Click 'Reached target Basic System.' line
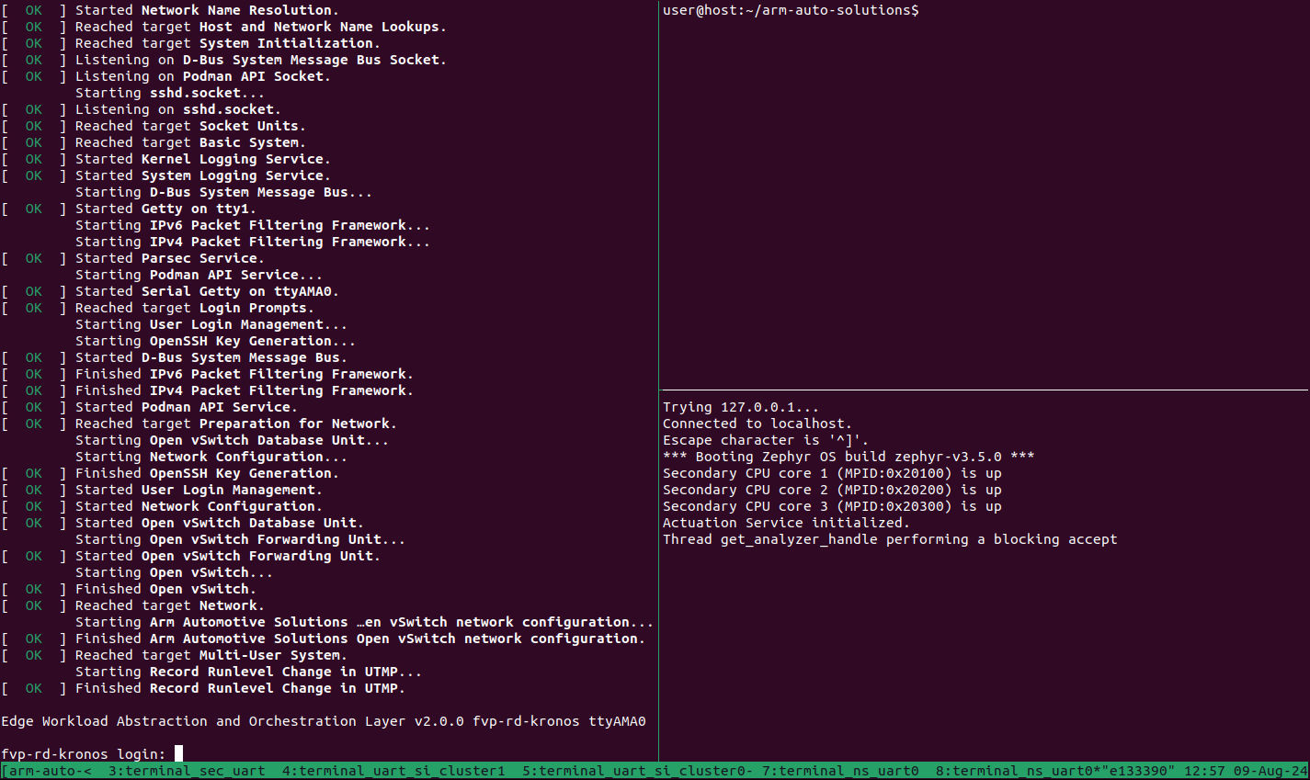This screenshot has height=780, width=1310. [x=190, y=142]
